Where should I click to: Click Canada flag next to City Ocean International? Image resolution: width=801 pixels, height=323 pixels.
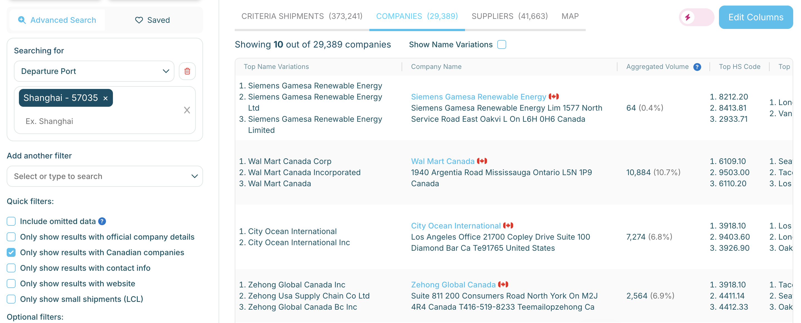pyautogui.click(x=508, y=225)
